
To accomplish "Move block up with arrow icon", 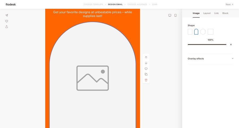I will (146, 57).
